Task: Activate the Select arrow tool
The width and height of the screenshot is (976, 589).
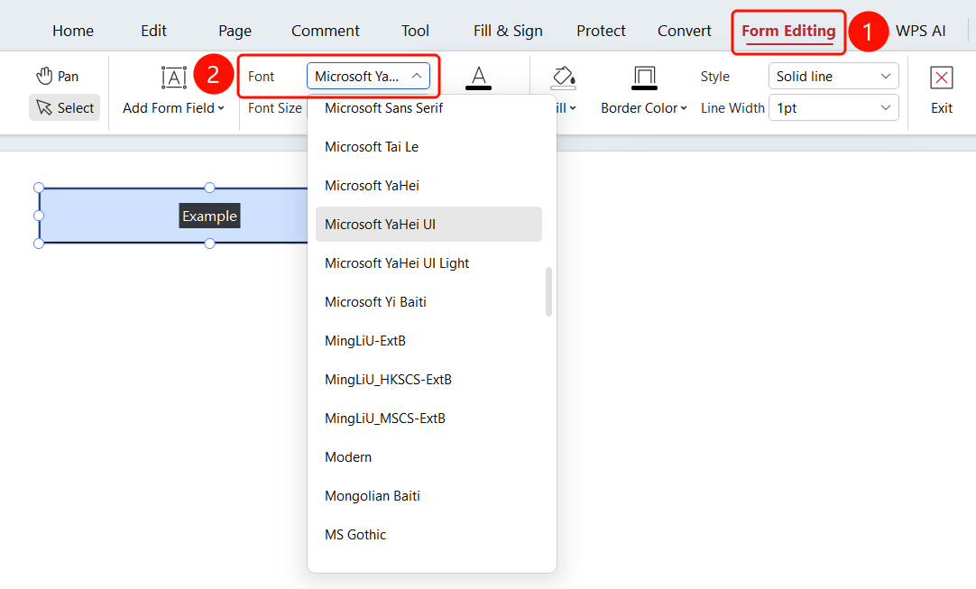Action: coord(65,107)
